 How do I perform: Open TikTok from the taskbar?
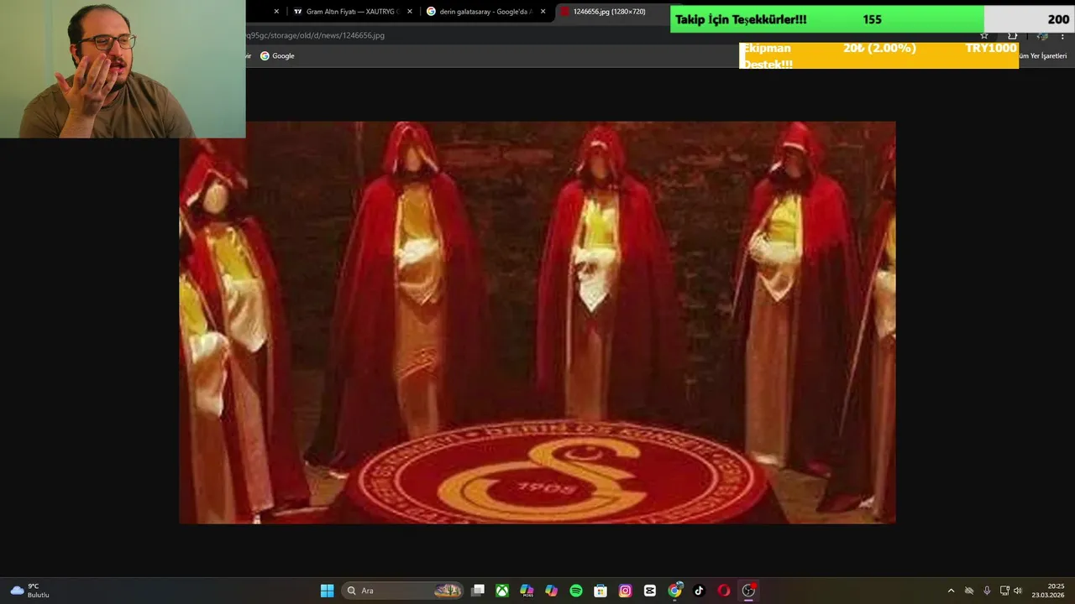point(699,591)
